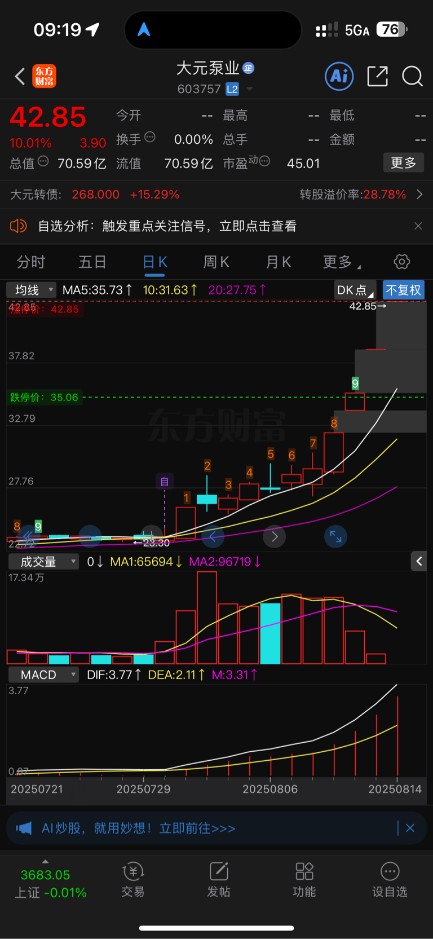This screenshot has height=939, width=433.
Task: Select the 日K tab
Action: click(155, 262)
